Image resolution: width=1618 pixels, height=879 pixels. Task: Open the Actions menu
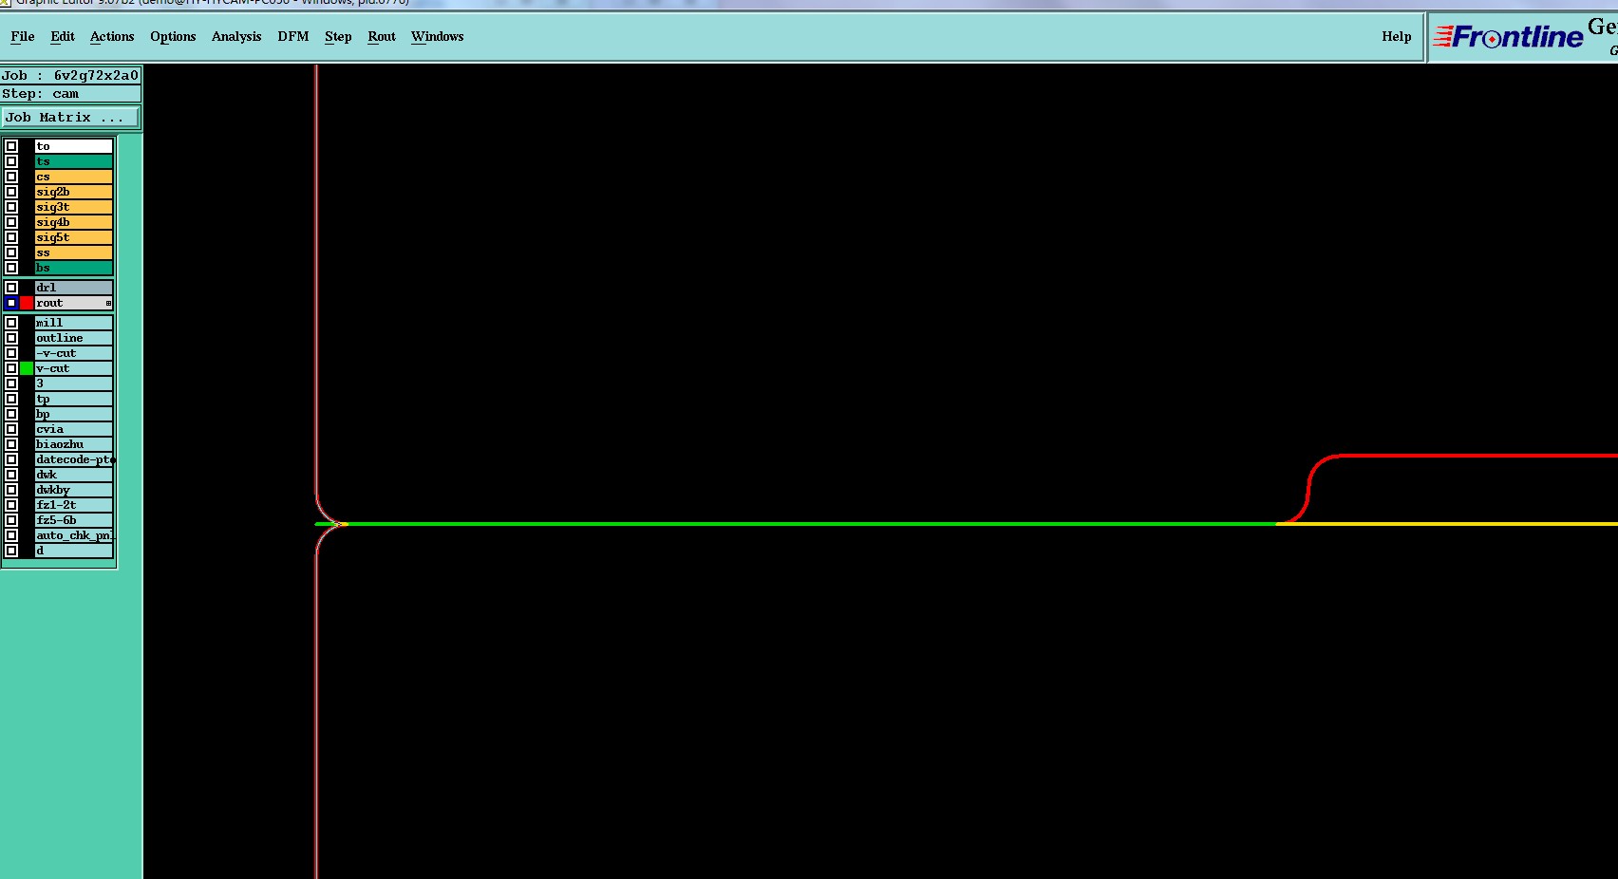(x=112, y=37)
